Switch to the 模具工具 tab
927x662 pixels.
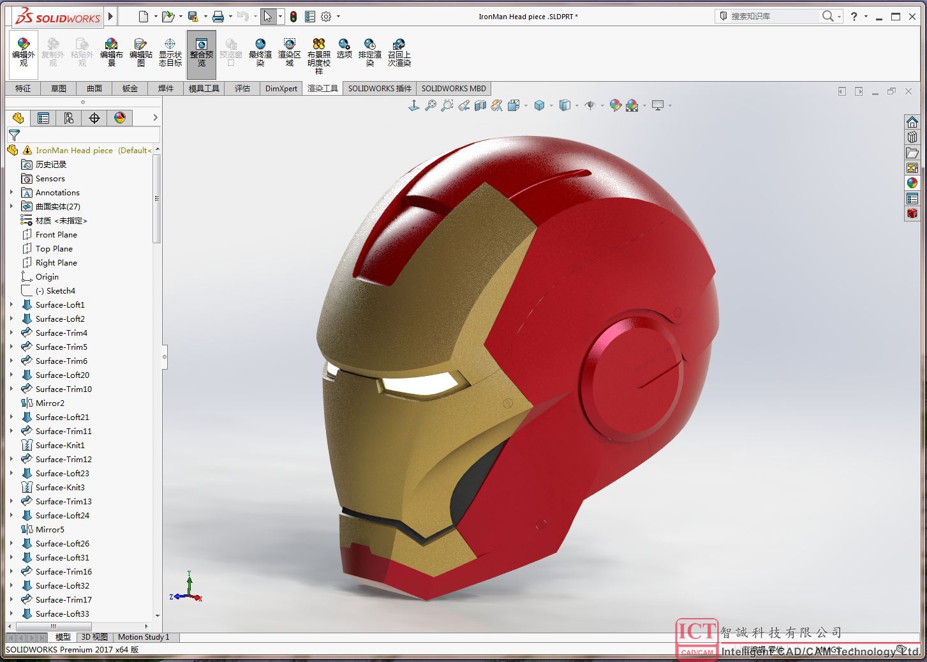click(x=204, y=89)
